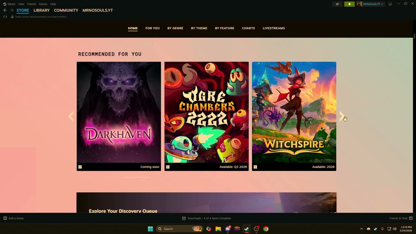Open the BY FEATURE tab

coord(225,28)
